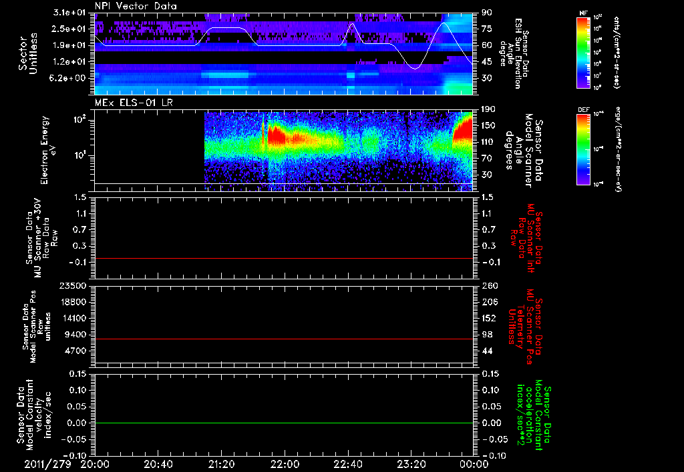
Task: Click the "00:00" time tick label
Action: coord(474,464)
